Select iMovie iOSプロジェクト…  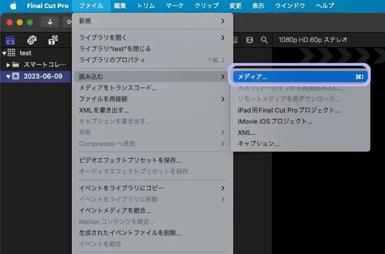click(x=301, y=121)
